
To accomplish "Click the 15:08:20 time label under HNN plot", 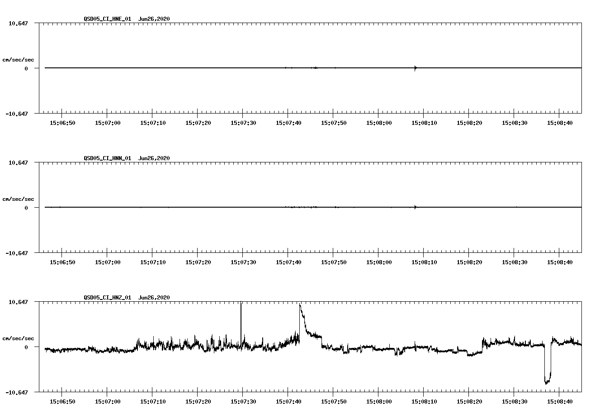I will point(469,262).
